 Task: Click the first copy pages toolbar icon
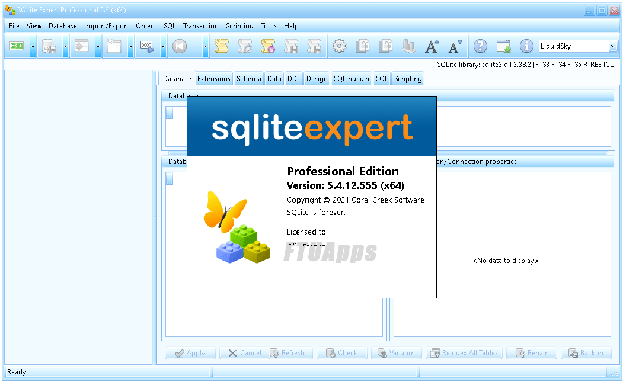pos(362,46)
